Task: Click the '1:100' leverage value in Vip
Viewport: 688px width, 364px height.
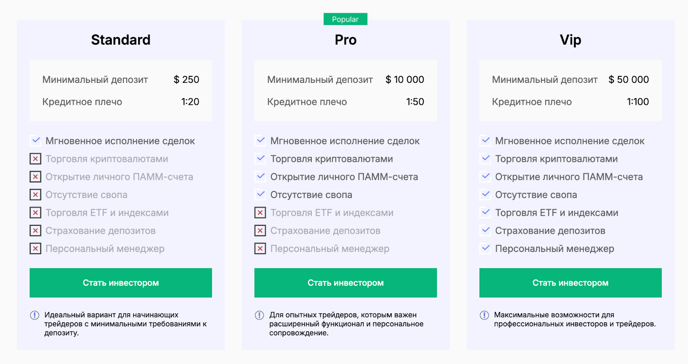Action: (639, 102)
